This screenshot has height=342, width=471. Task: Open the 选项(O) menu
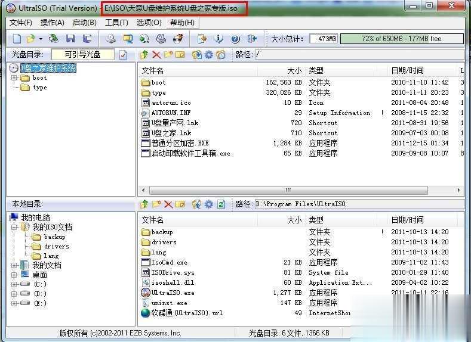[x=149, y=23]
